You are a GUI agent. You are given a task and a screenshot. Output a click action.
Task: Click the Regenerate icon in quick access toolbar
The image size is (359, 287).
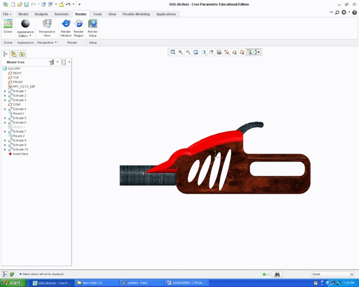[x=44, y=4]
